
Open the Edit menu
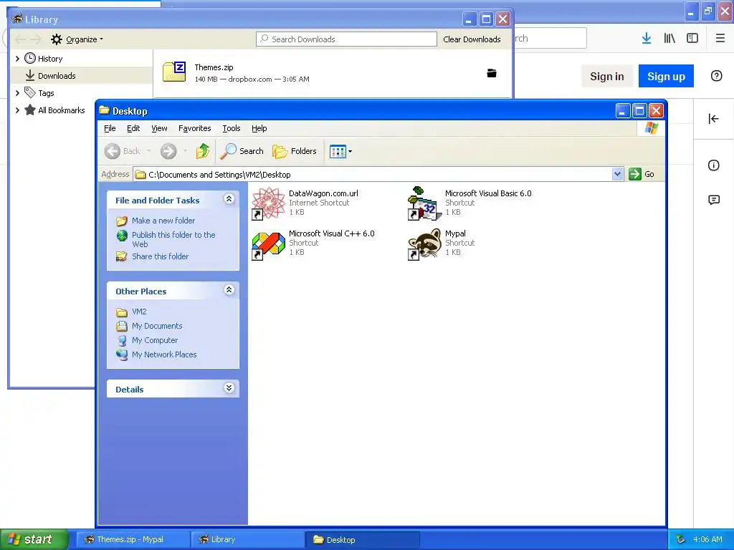coord(133,128)
